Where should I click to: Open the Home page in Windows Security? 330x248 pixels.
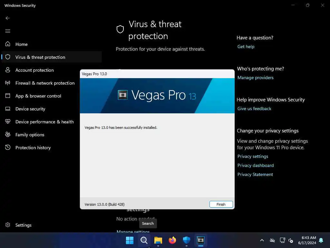pos(52,44)
